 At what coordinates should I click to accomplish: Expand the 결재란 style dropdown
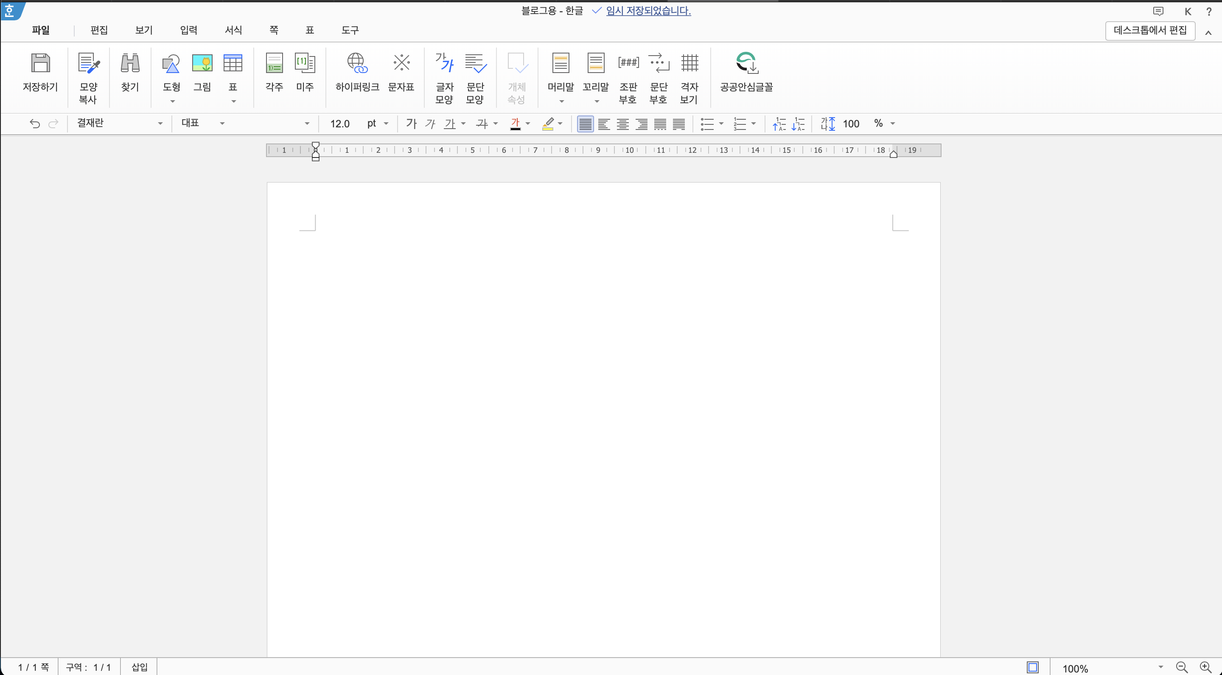coord(160,124)
